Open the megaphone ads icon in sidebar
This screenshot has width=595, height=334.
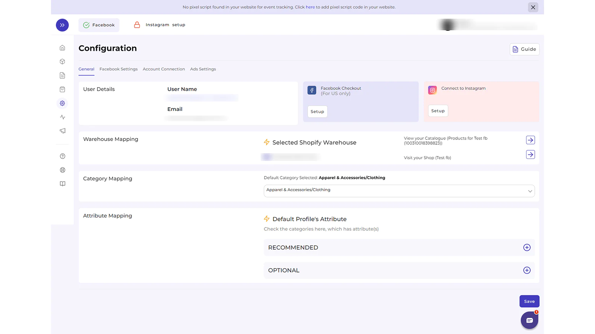pos(62,131)
